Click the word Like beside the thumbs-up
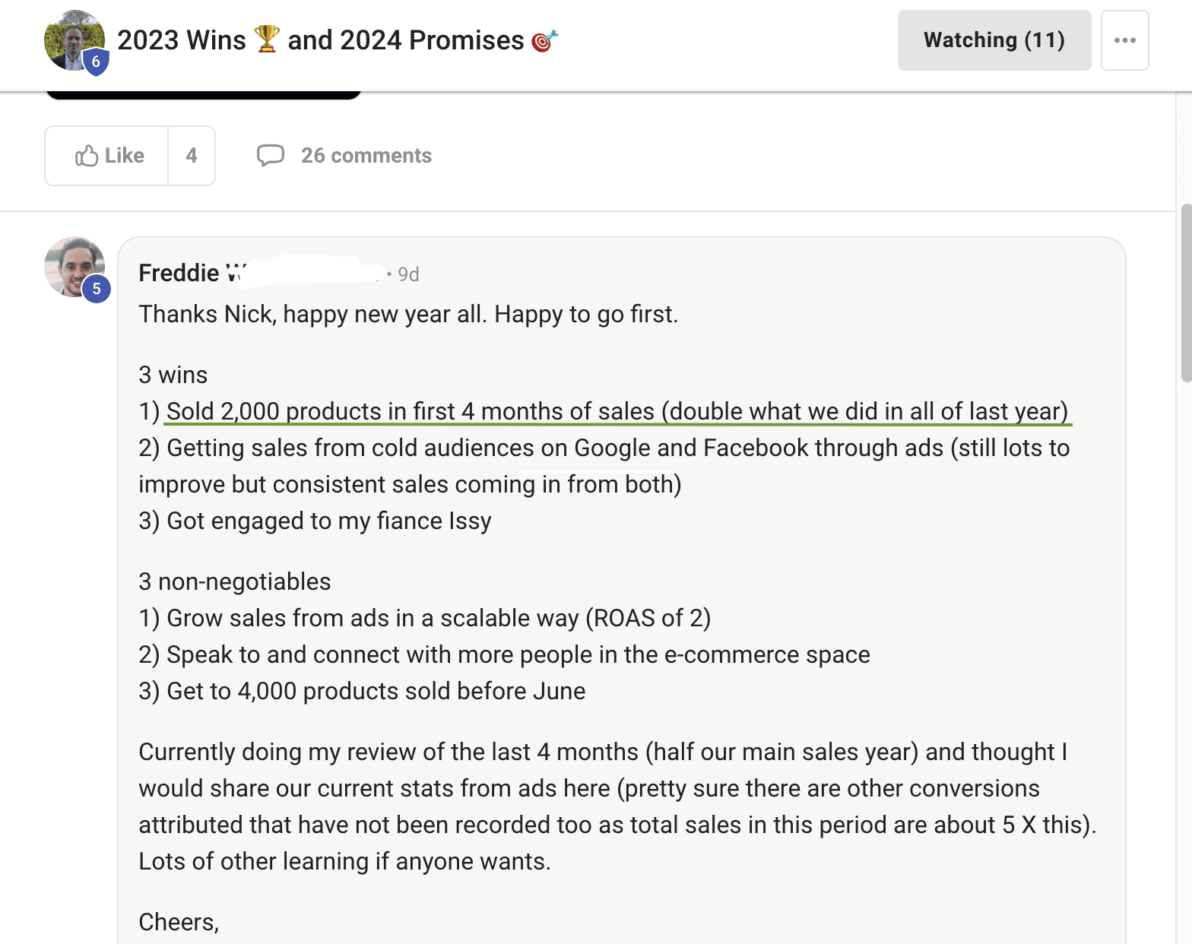This screenshot has width=1192, height=944. (125, 156)
